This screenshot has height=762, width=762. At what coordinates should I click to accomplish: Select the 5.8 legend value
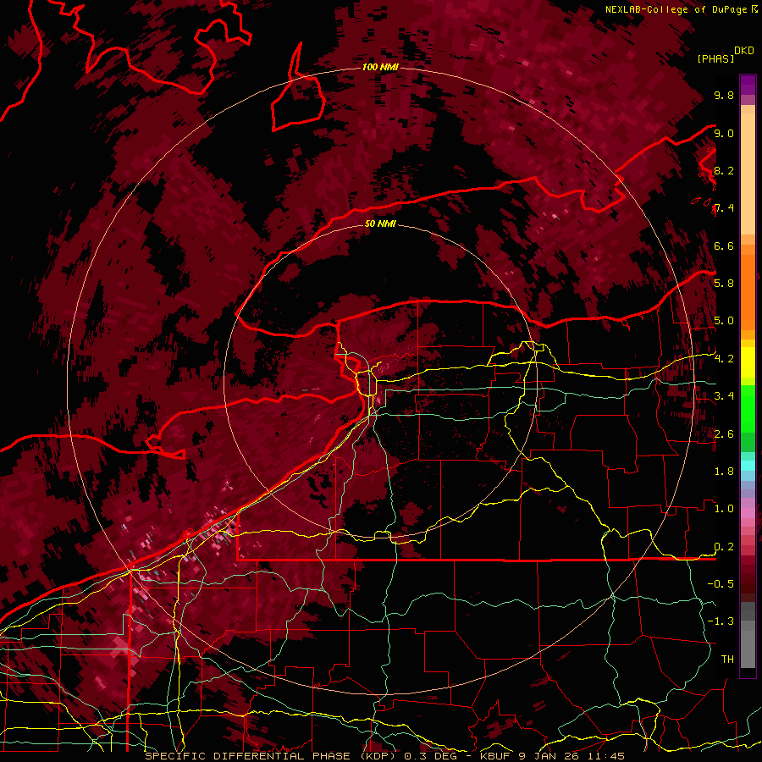724,284
